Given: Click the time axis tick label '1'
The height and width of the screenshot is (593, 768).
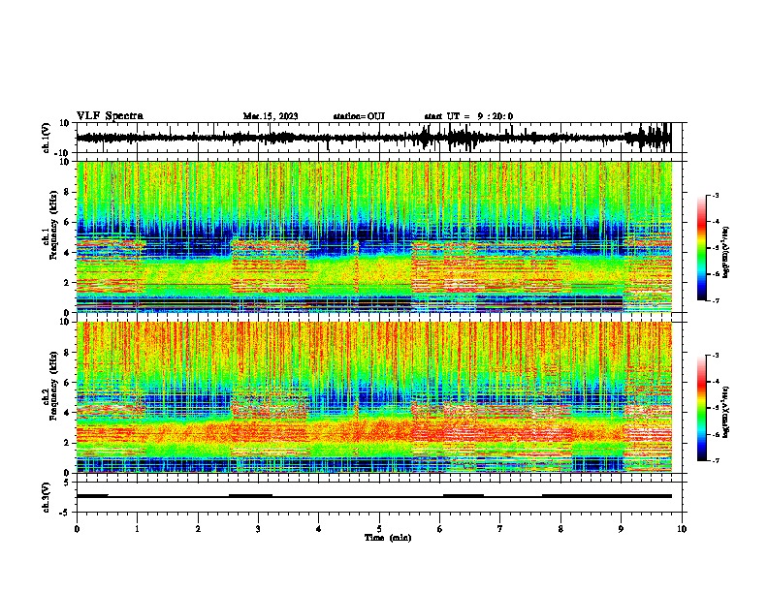Looking at the screenshot, I should (x=137, y=529).
